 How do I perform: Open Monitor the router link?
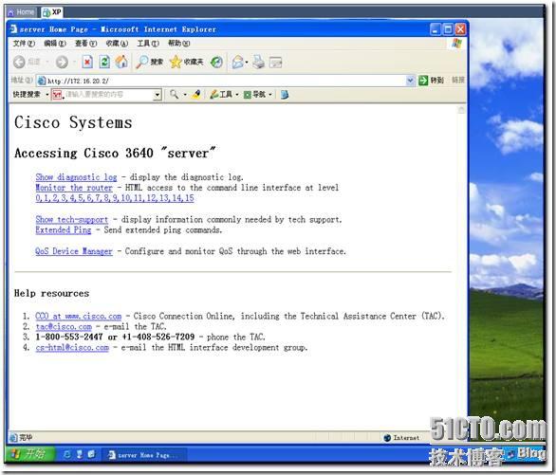[x=74, y=188]
